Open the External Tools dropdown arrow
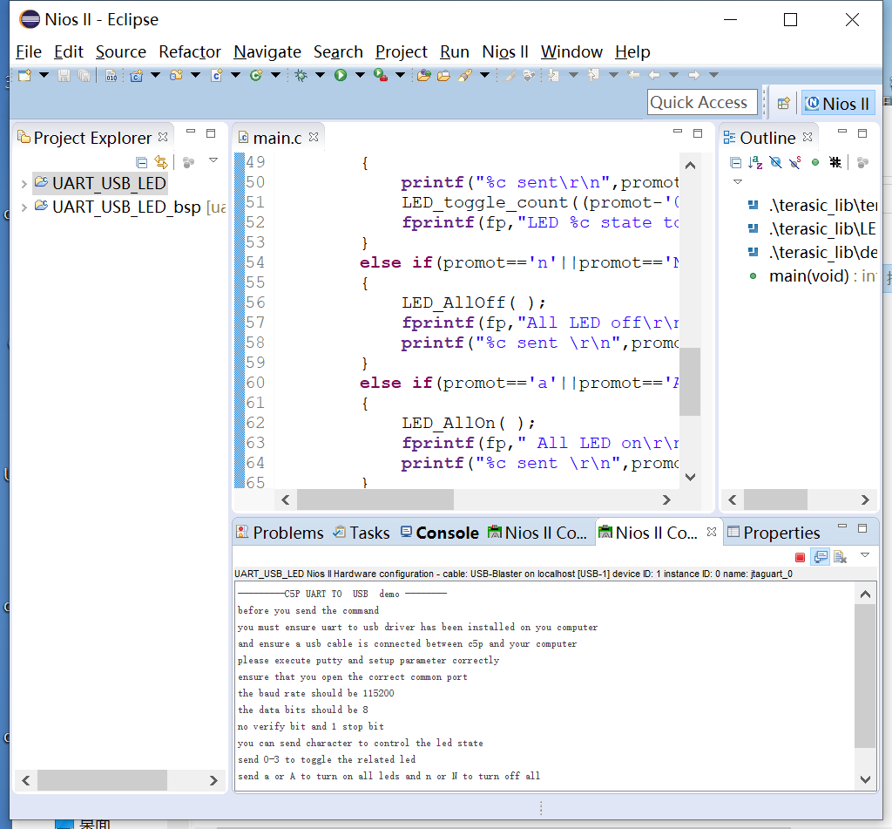892x829 pixels. coord(400,75)
